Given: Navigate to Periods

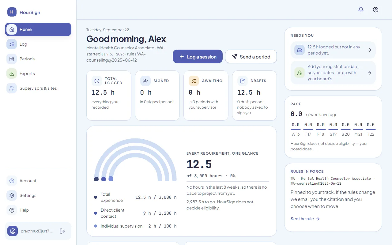Looking at the screenshot, I should point(38,59).
